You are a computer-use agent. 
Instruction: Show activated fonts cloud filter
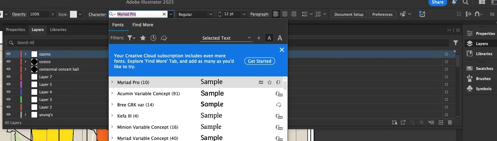click(164, 38)
